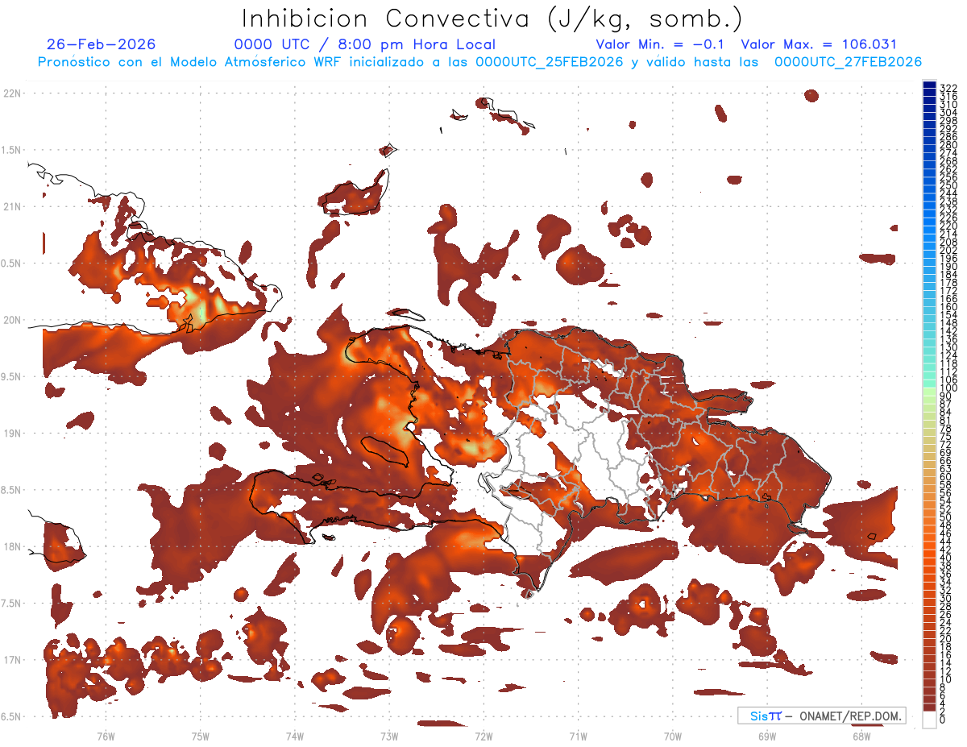Click latitude label '22N'
This screenshot has height=747, width=967.
[x=12, y=93]
